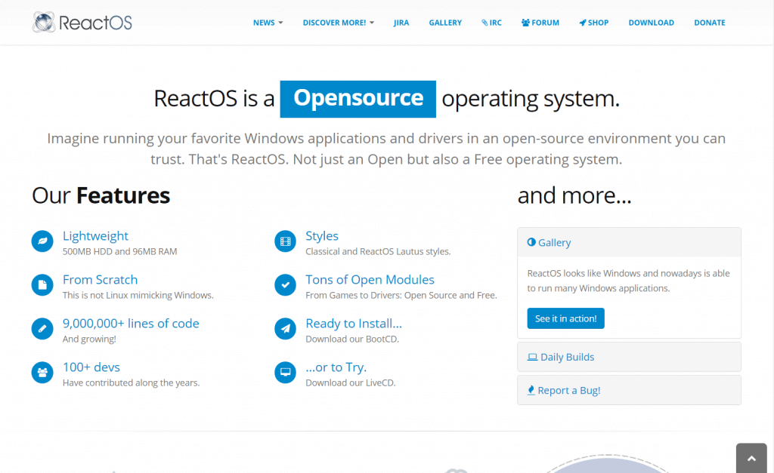Click the 100+ devs contributors icon

click(x=42, y=373)
